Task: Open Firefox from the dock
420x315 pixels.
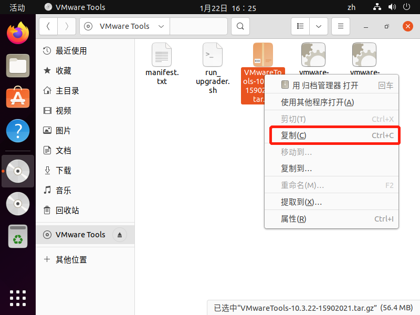Action: pos(18,33)
